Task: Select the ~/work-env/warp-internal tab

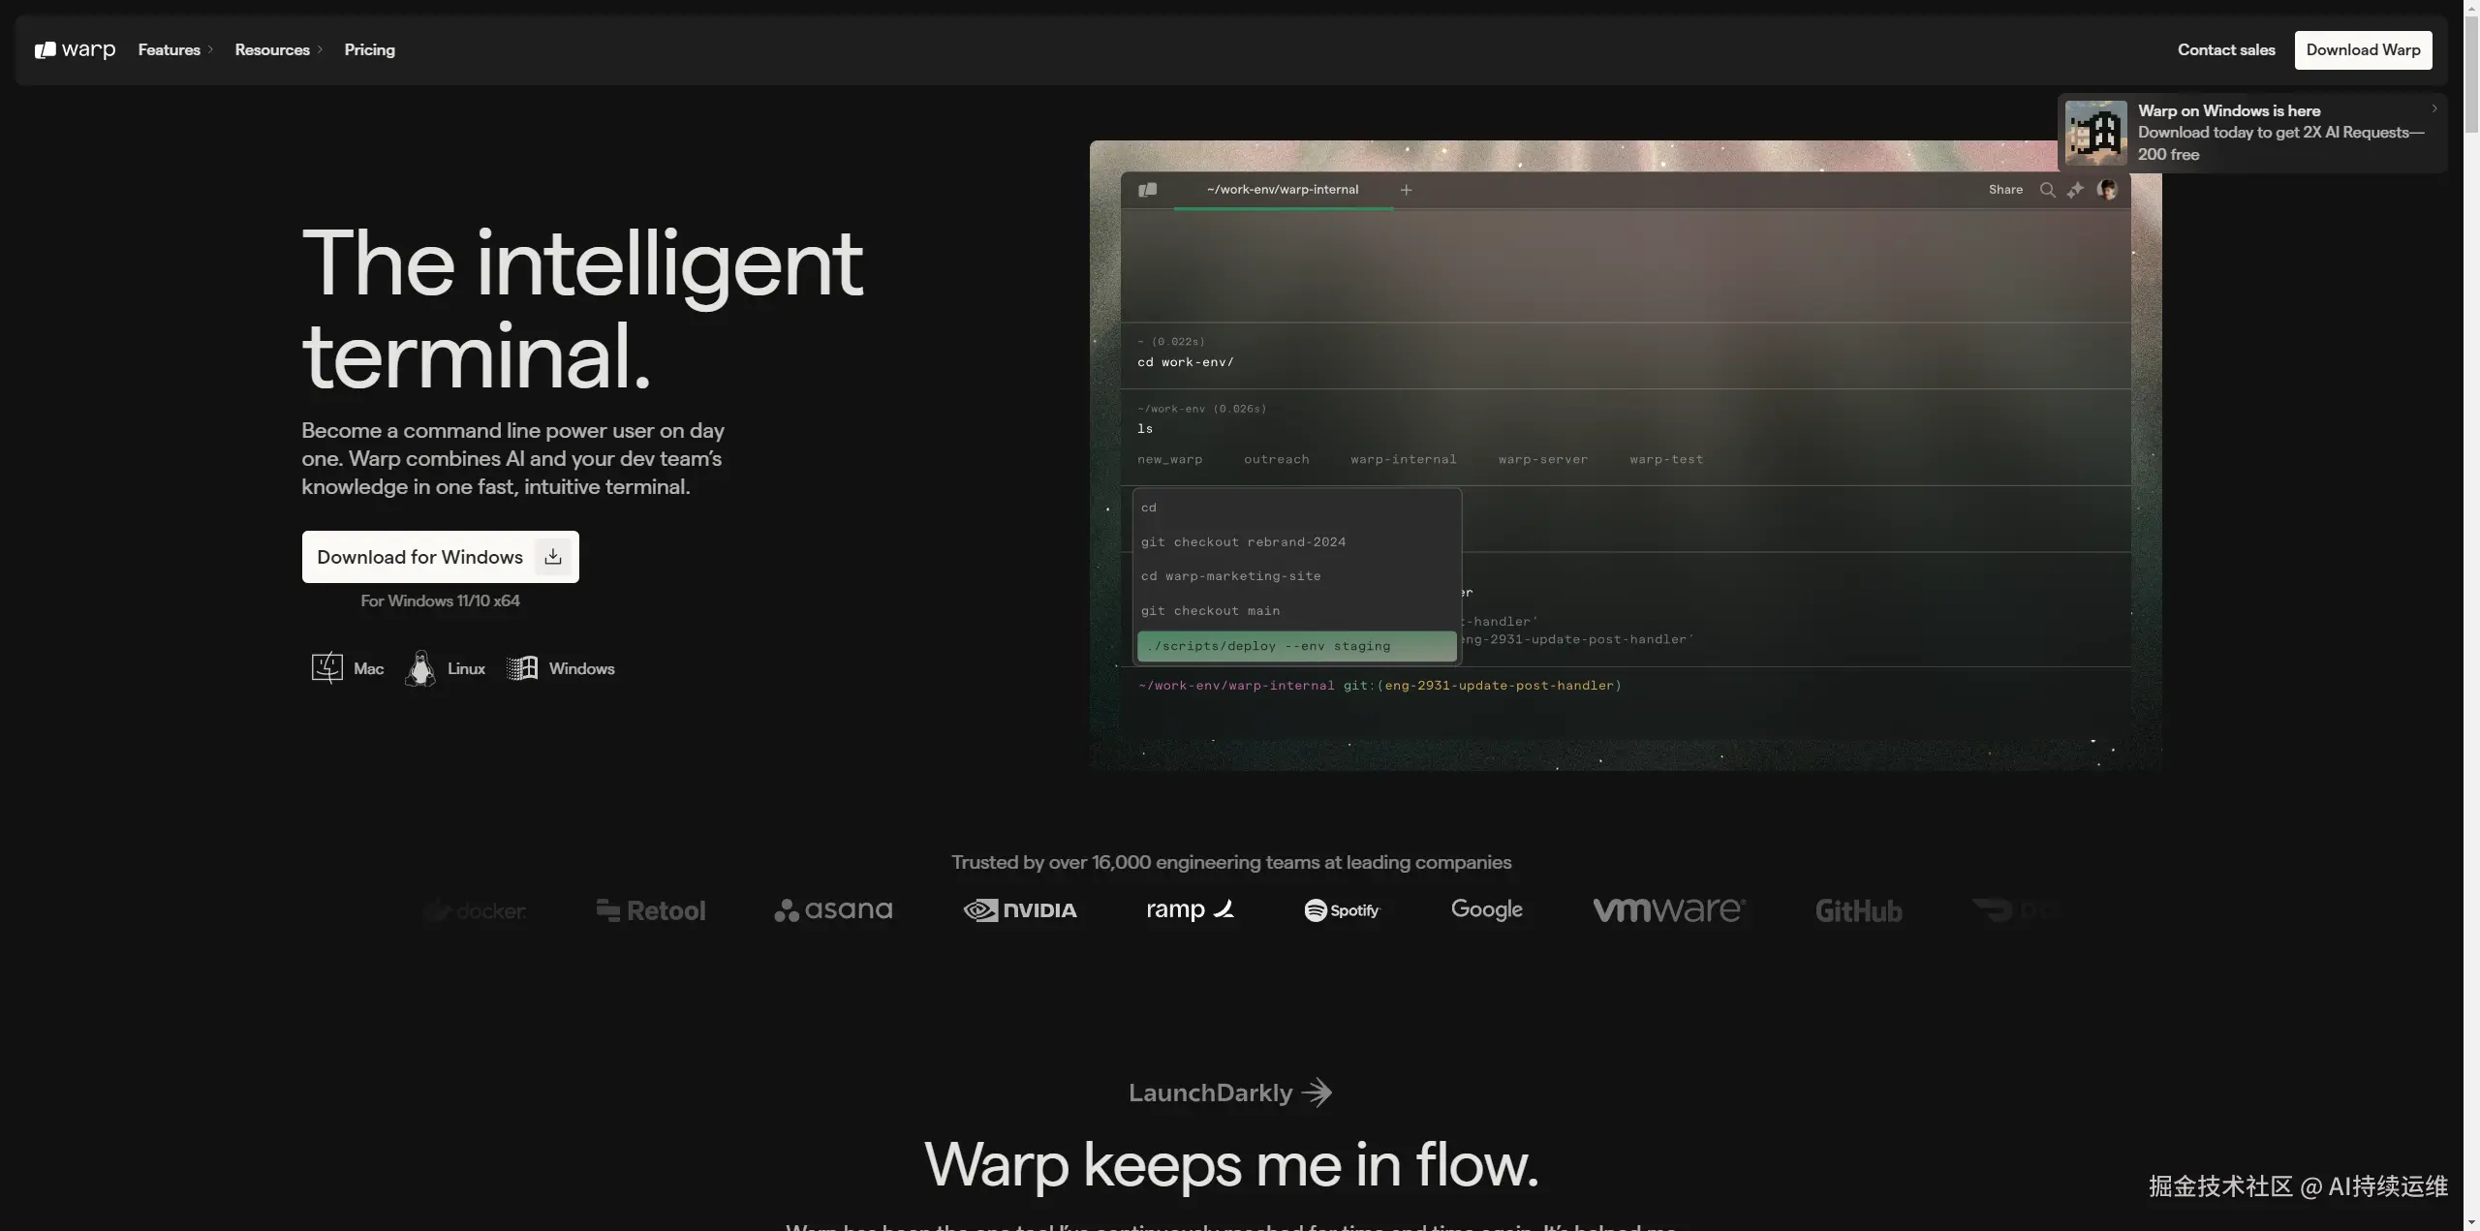Action: tap(1282, 190)
